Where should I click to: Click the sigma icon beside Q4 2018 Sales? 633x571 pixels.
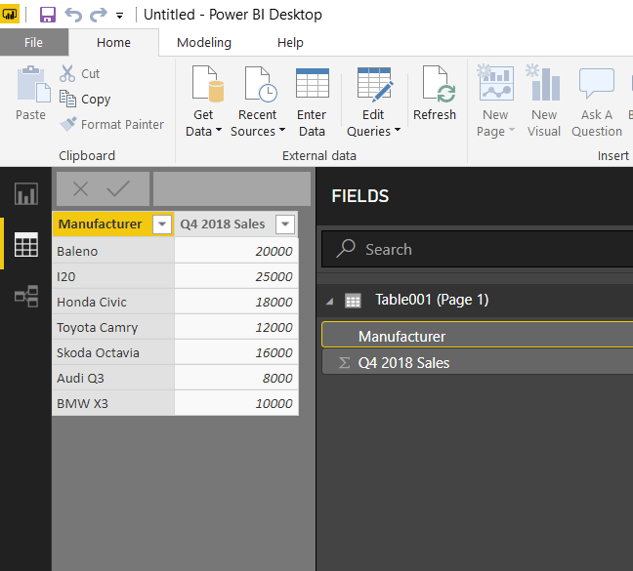pos(344,362)
